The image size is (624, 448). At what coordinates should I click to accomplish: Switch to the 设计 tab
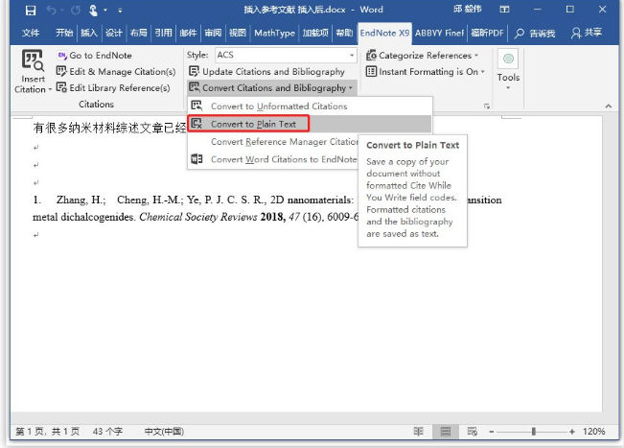click(114, 33)
